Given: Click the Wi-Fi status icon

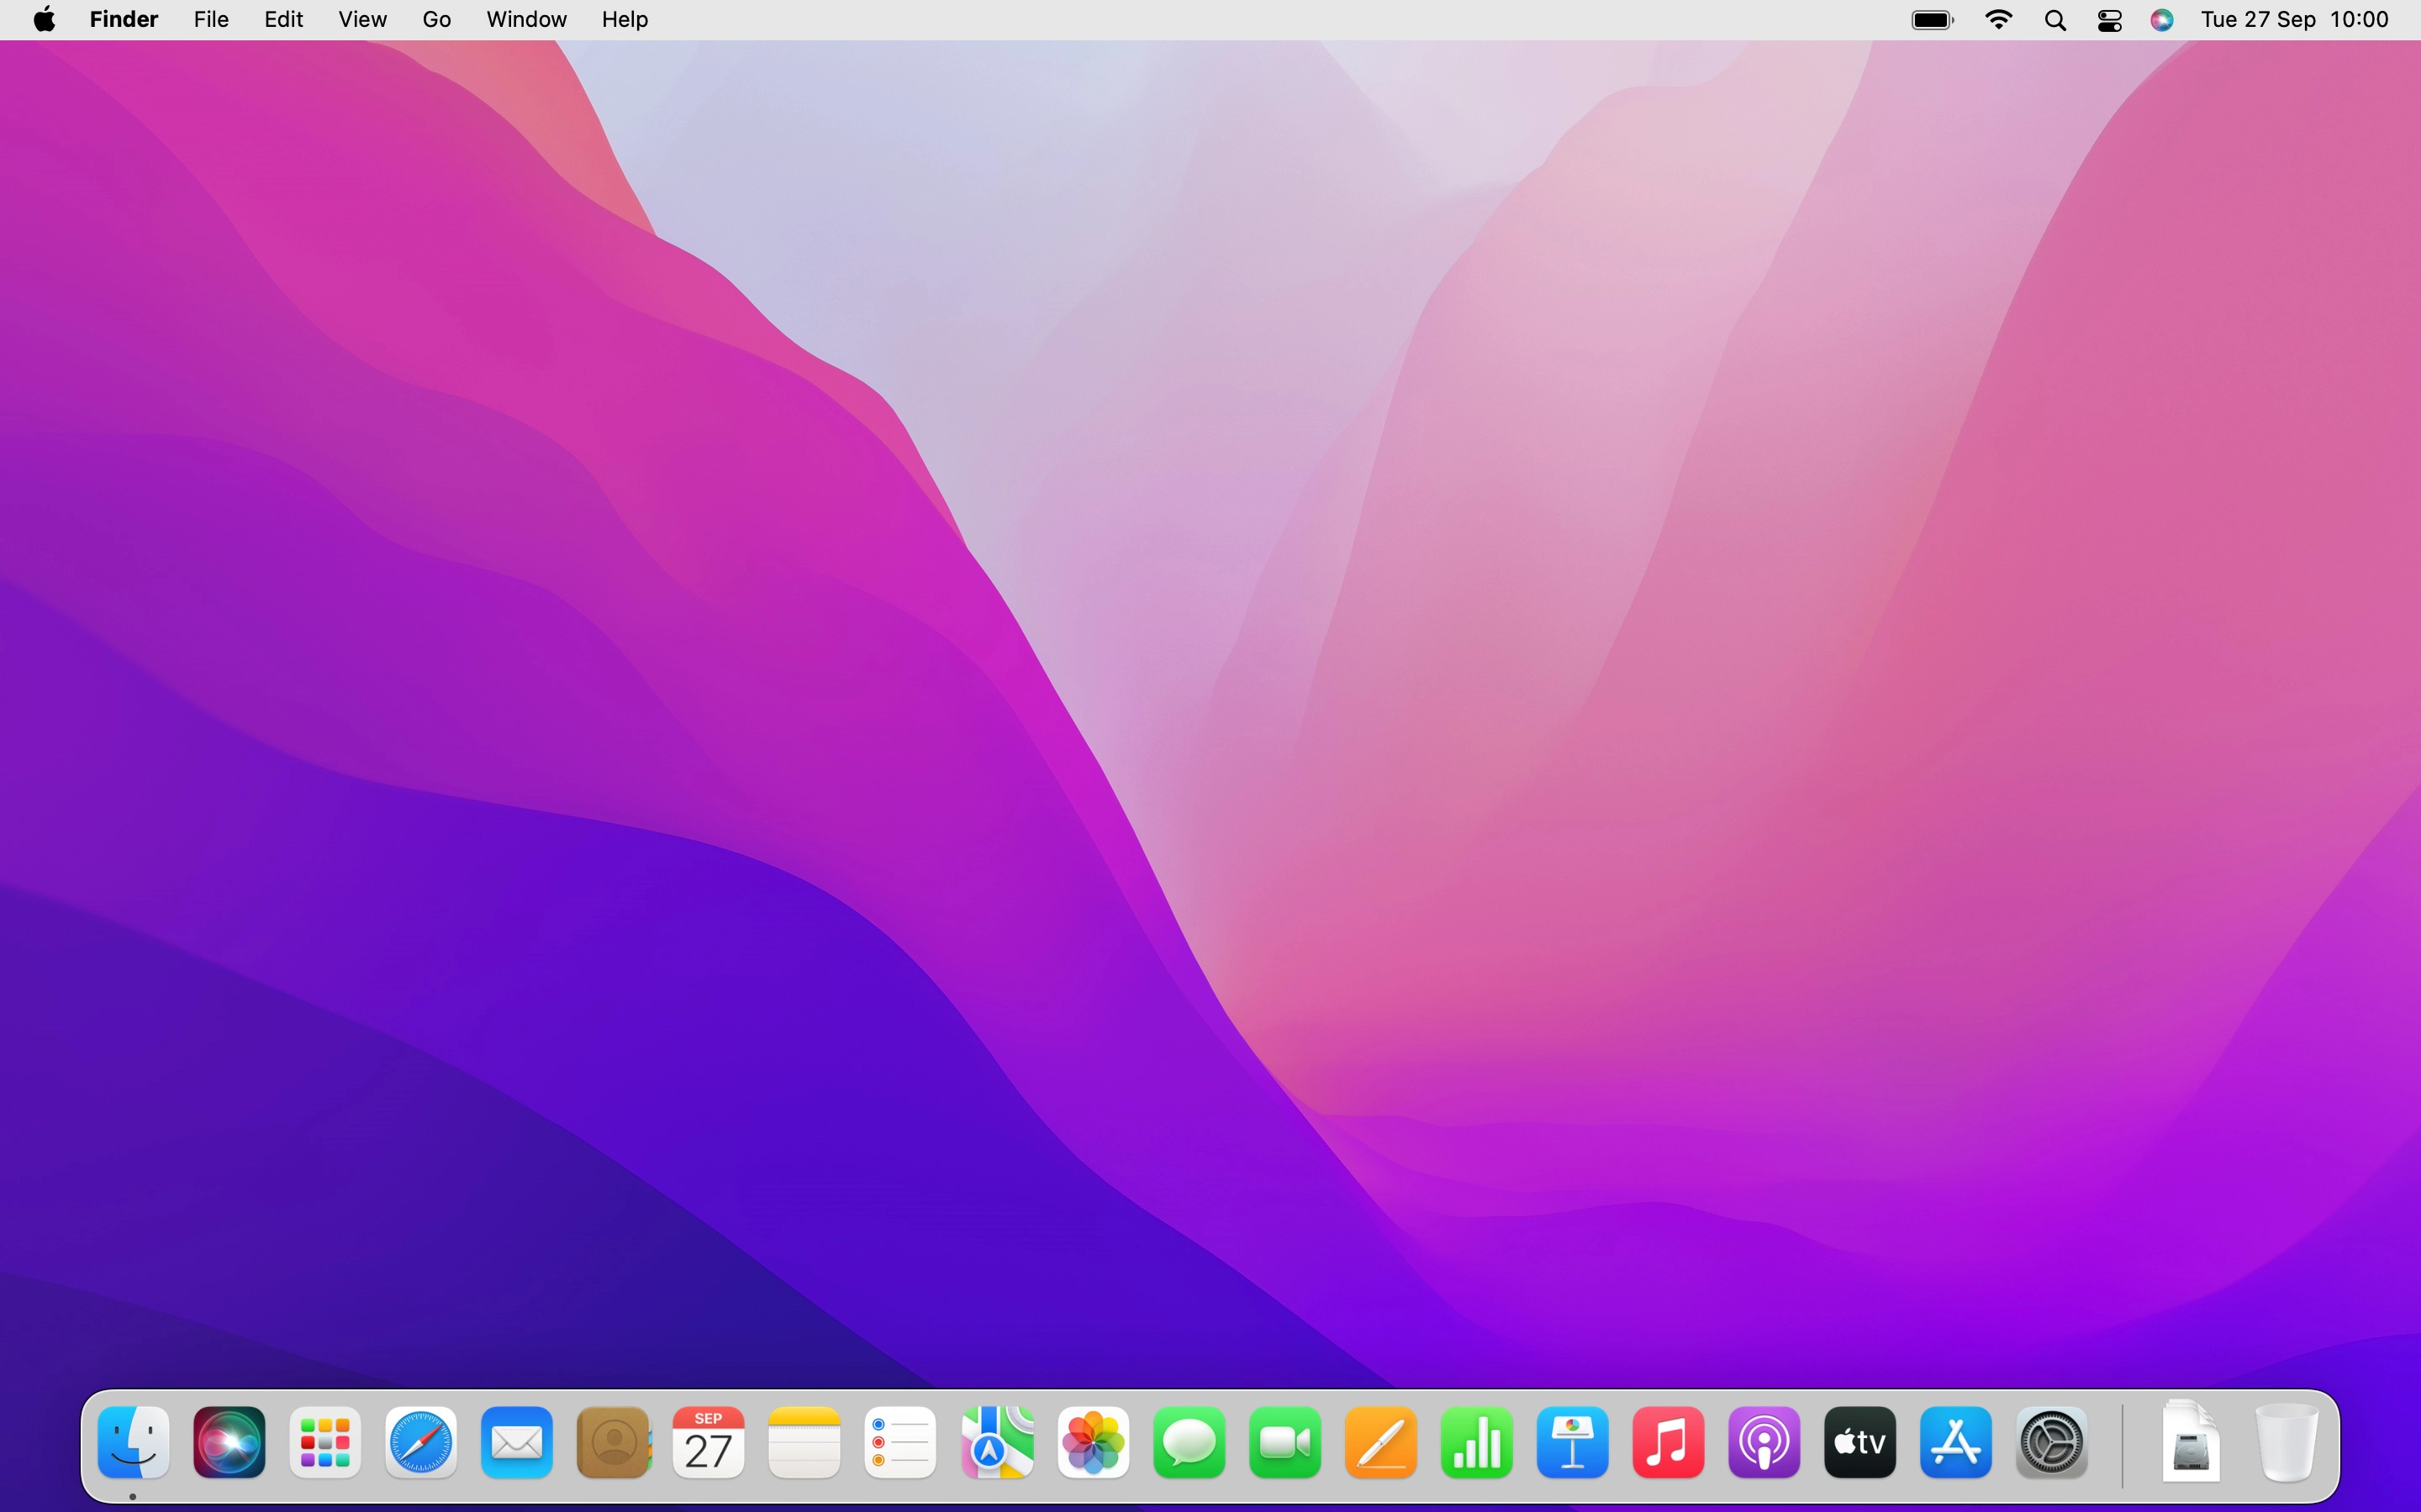Looking at the screenshot, I should 1999,20.
